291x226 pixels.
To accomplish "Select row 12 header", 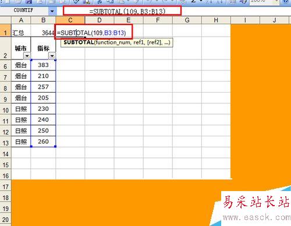I will pyautogui.click(x=6, y=131).
